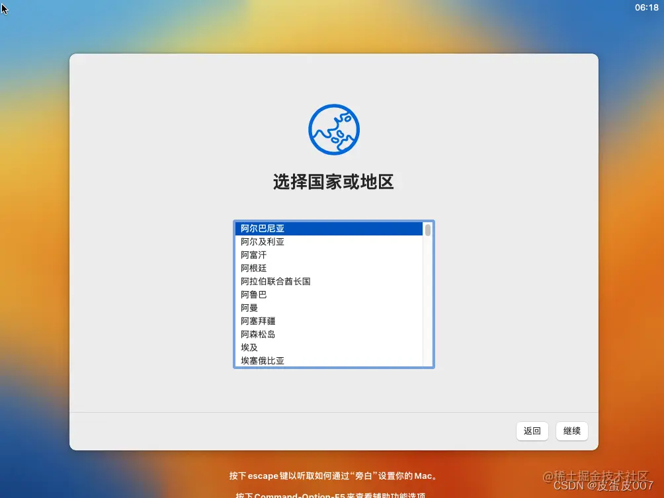Screen dimensions: 664x498
Task: Select 阿森松岛 from the list
Action: [x=329, y=334]
